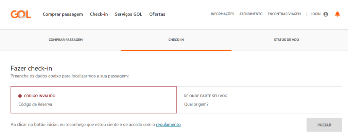Switch to the COMPRAR PASSAGEM tab

point(66,40)
